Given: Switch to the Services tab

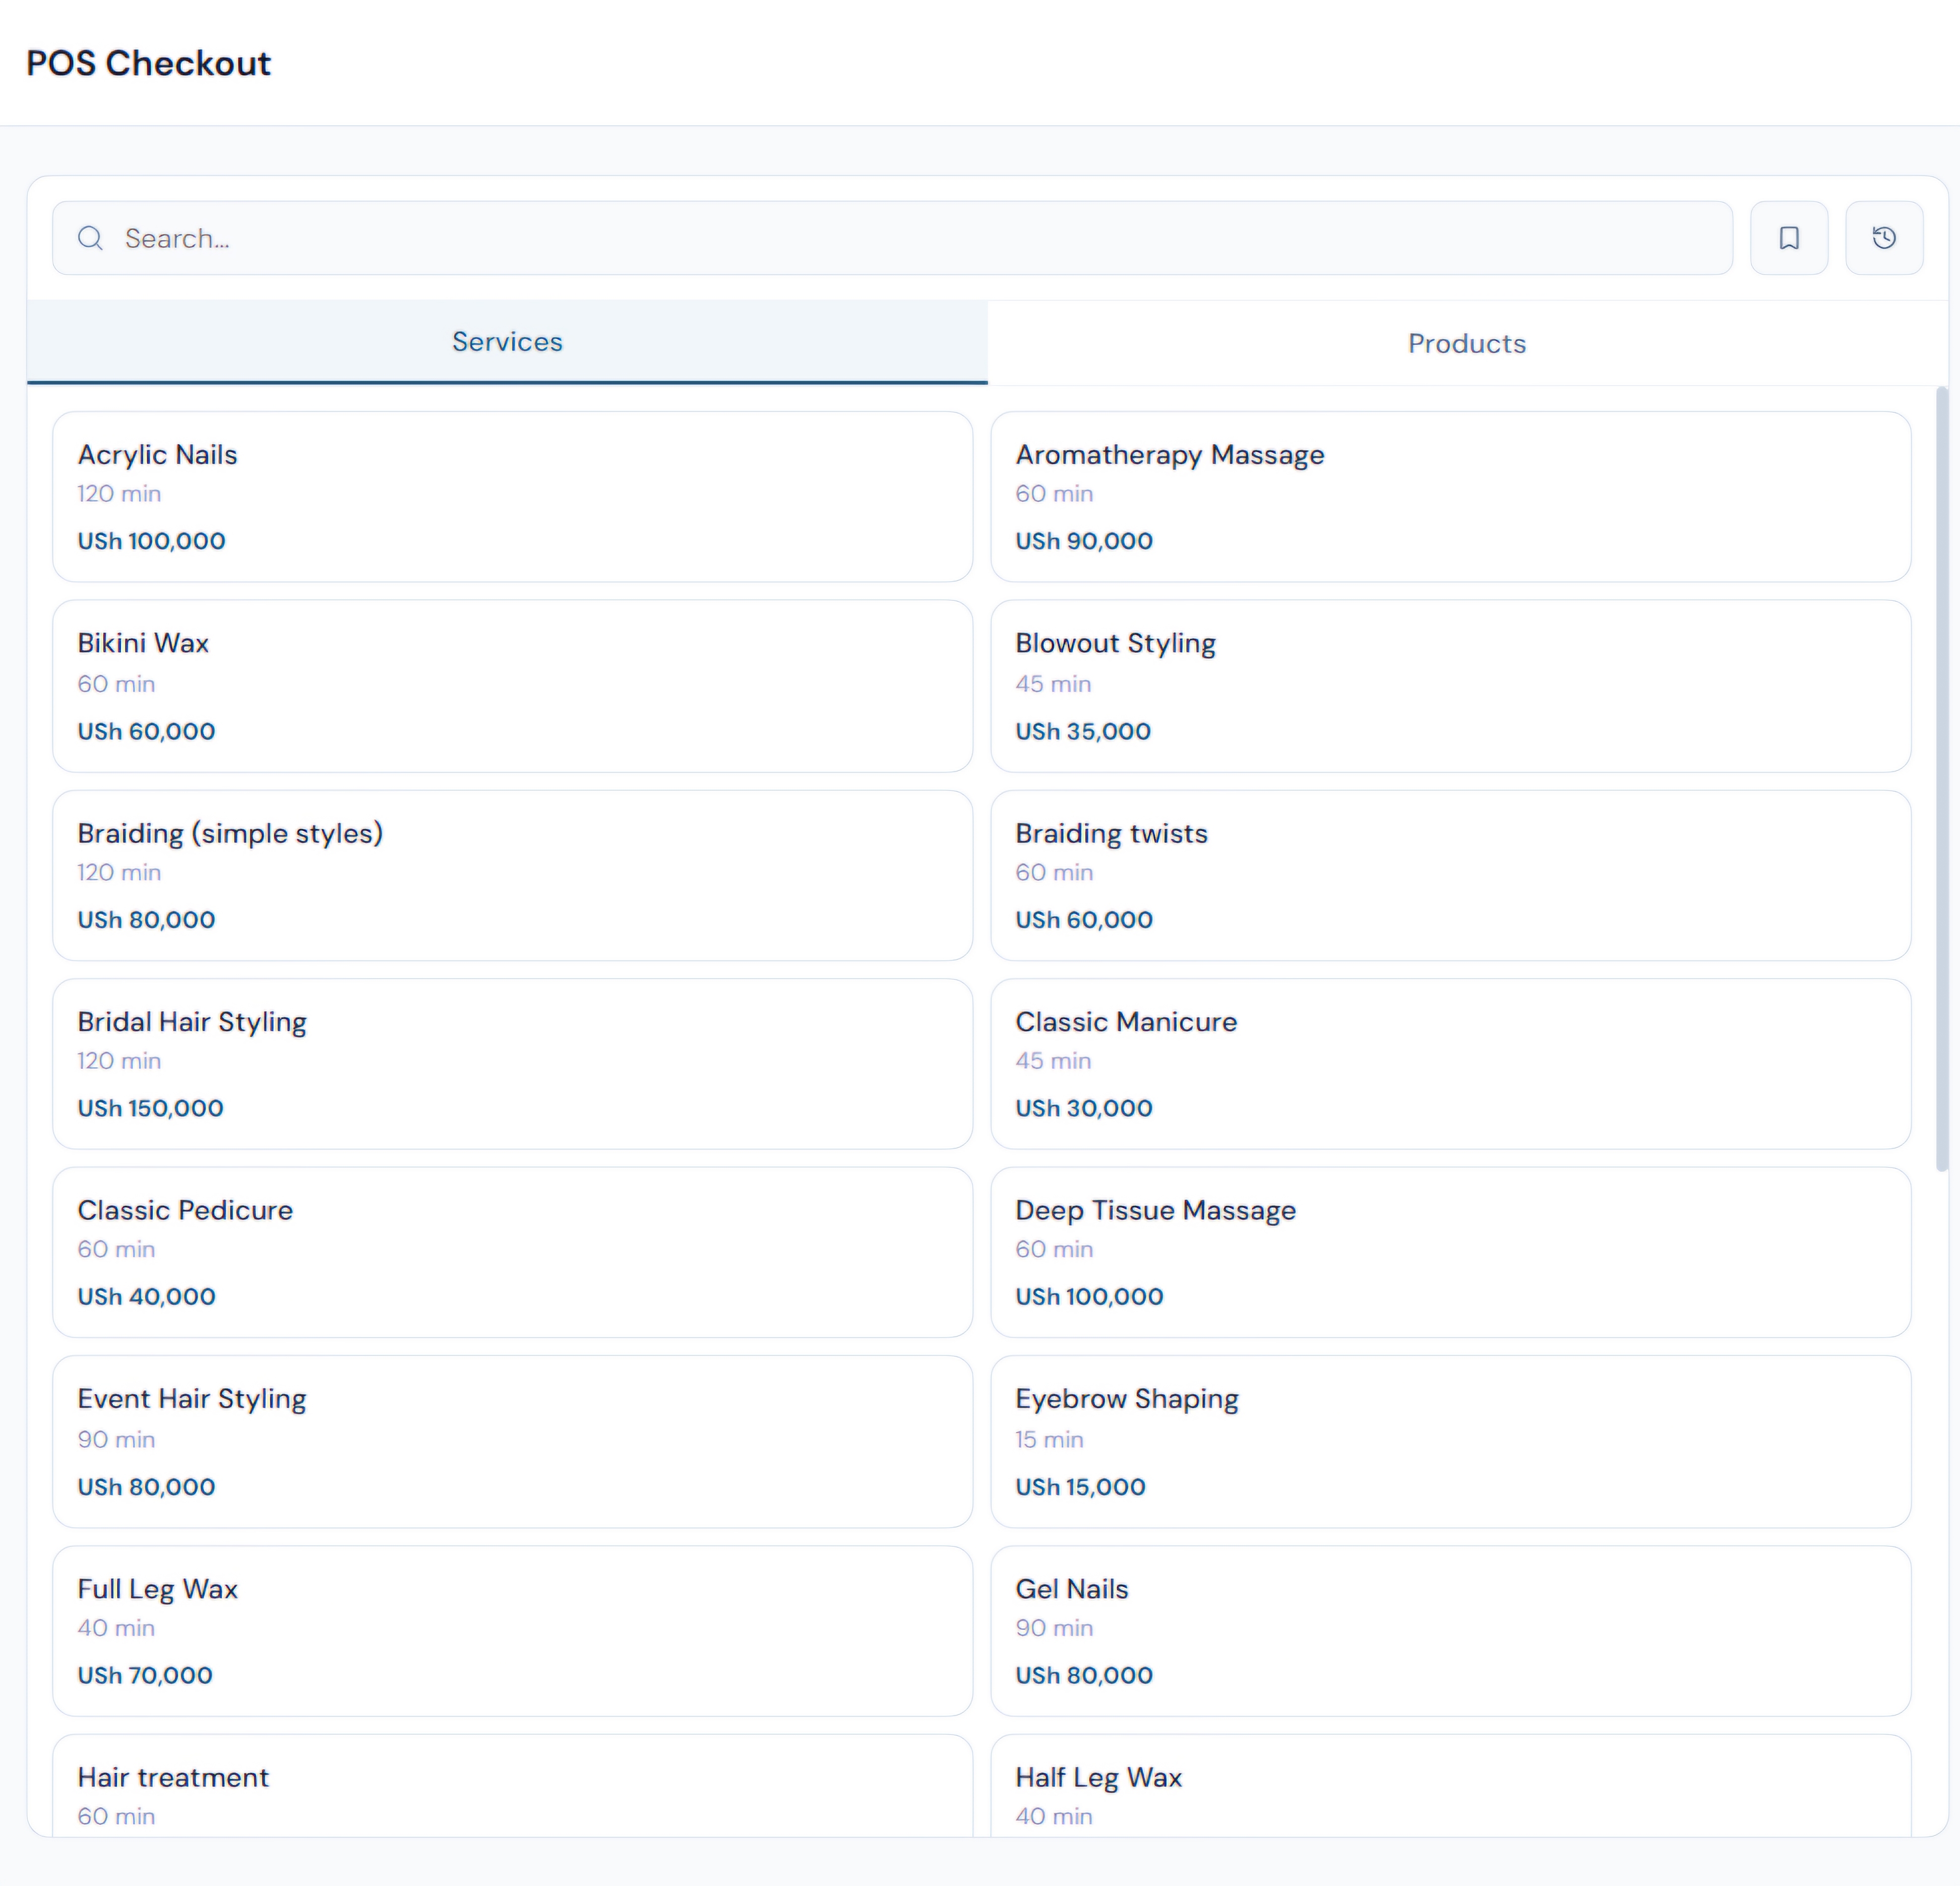Looking at the screenshot, I should (507, 342).
